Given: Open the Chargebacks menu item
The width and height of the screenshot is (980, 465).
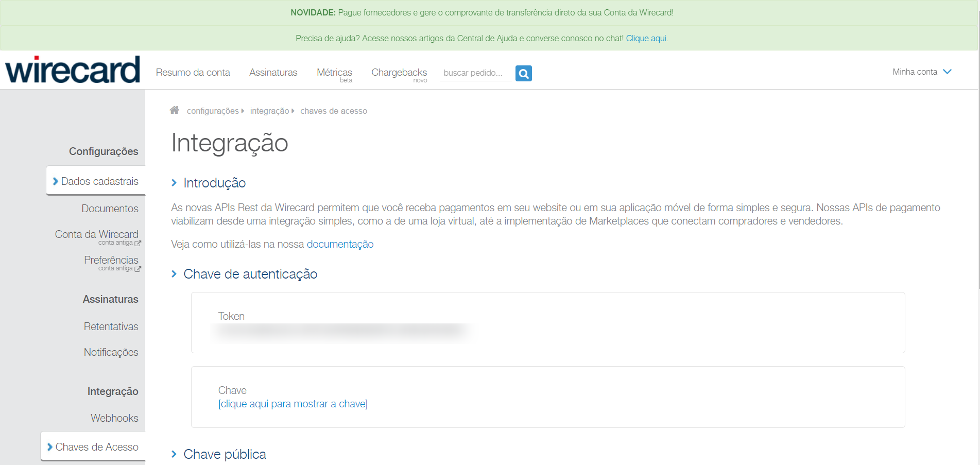Looking at the screenshot, I should [399, 74].
